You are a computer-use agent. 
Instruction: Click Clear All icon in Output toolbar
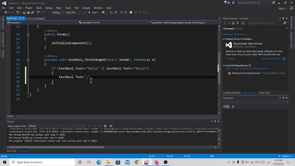(x=105, y=126)
